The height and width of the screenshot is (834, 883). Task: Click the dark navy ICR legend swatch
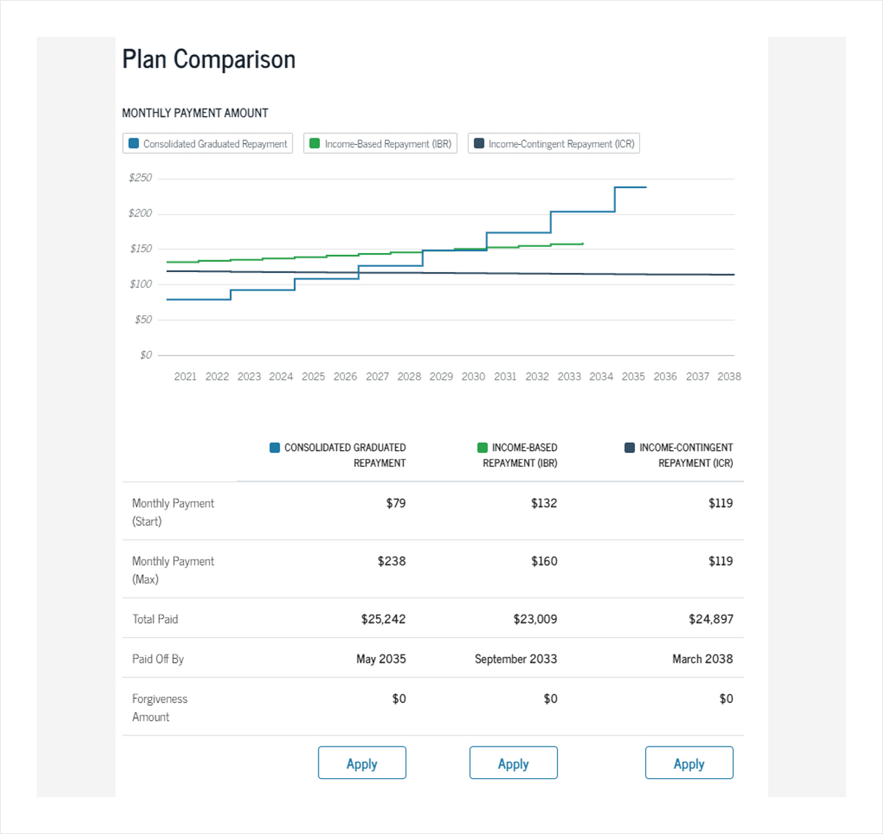479,143
